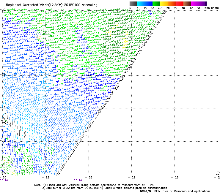Click the legend label '25'
Image resolution: width=220 pixels, height=193 pixels.
168,8
